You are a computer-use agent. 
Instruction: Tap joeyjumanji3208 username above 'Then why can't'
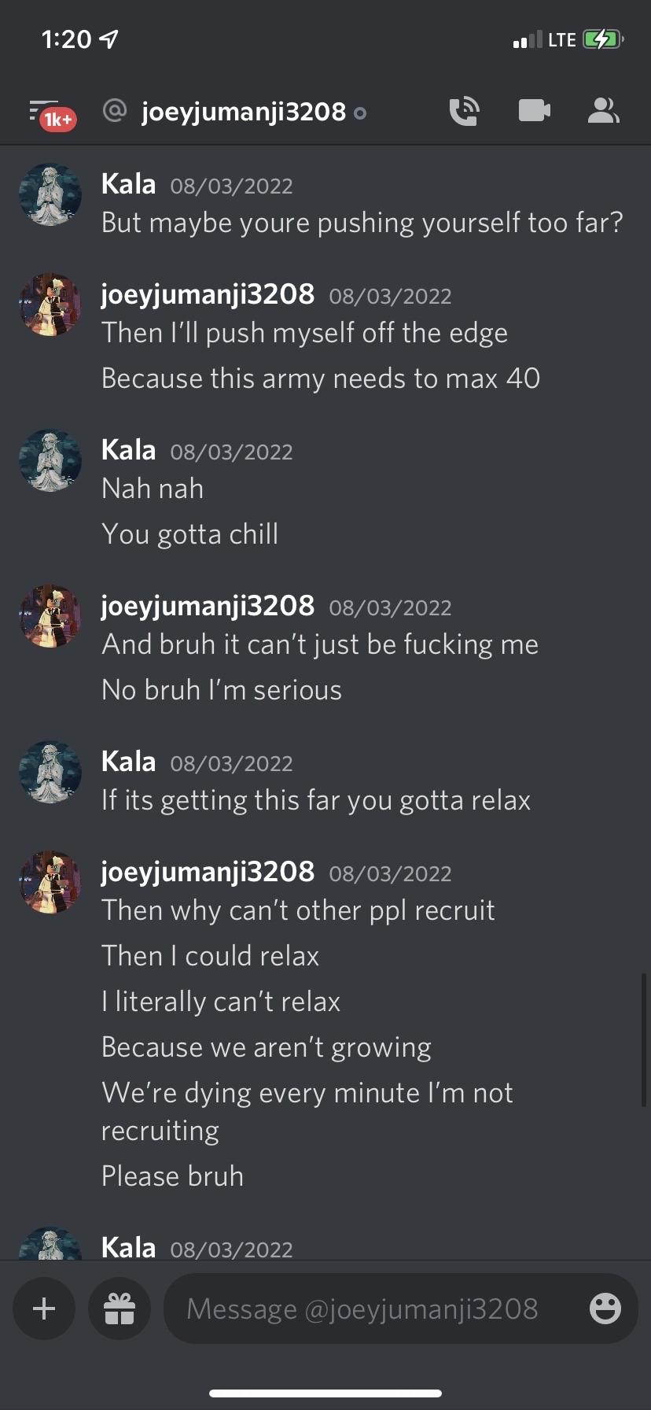point(208,872)
